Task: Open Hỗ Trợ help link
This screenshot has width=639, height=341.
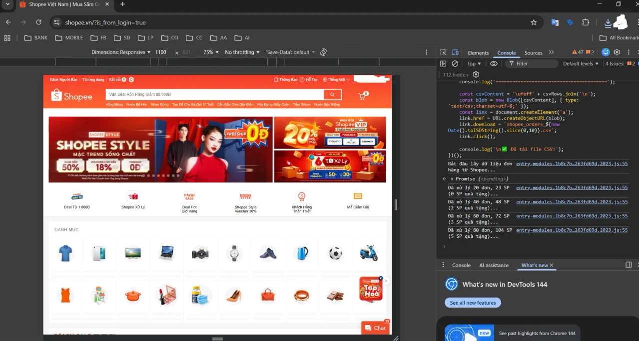Action: (x=309, y=80)
